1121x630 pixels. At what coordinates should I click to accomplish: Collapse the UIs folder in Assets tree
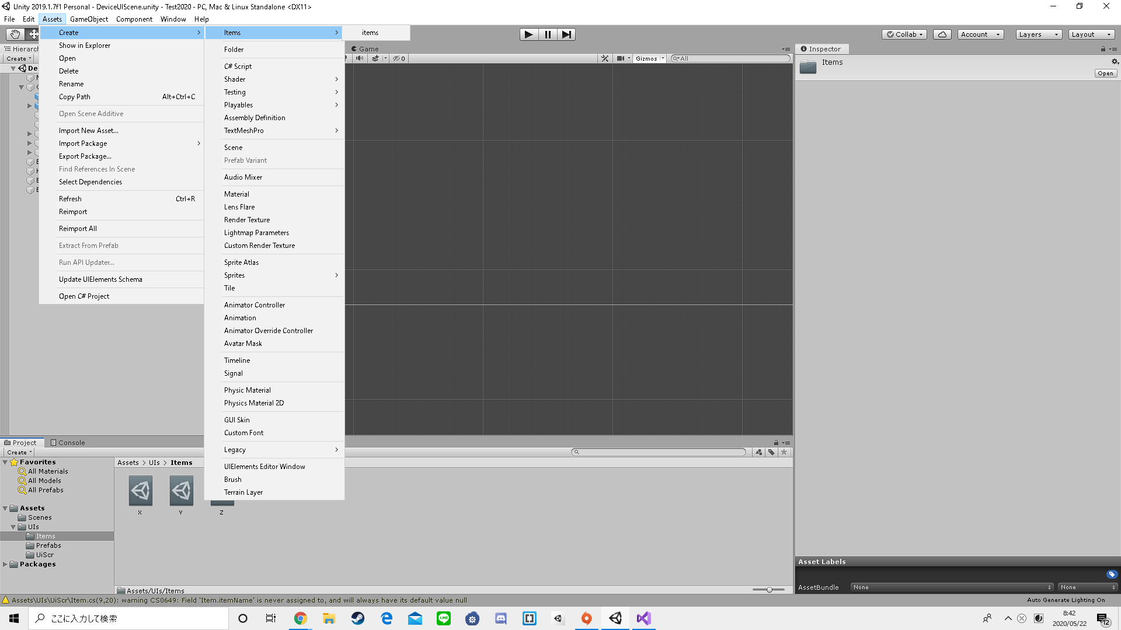click(13, 527)
